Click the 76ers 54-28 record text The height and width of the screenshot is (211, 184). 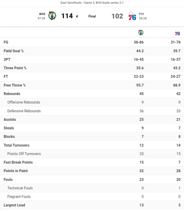[143, 18]
